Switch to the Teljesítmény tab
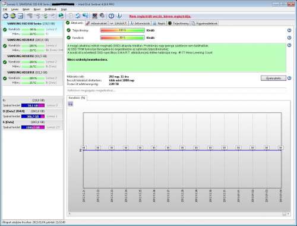The height and width of the screenshot is (226, 297). point(179,23)
